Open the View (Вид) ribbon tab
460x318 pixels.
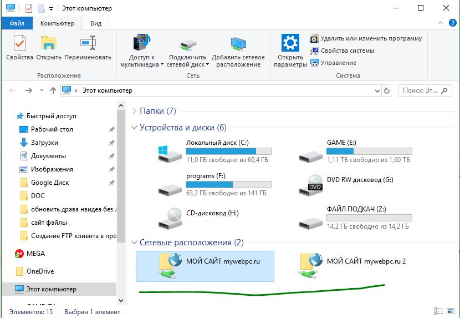tap(96, 23)
